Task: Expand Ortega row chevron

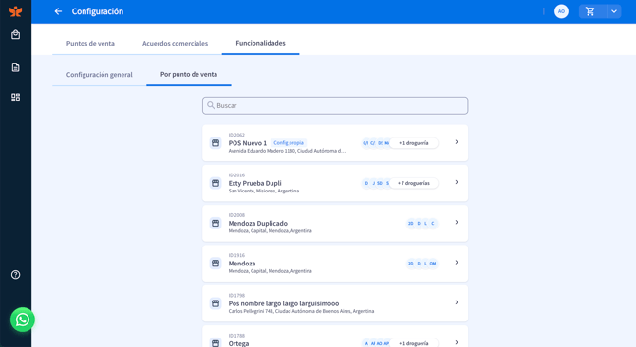Action: coord(457,342)
